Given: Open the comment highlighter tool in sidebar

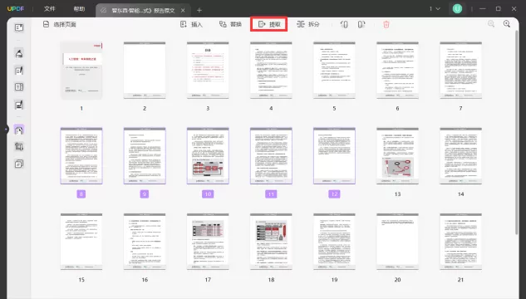Looking at the screenshot, I should [x=19, y=53].
